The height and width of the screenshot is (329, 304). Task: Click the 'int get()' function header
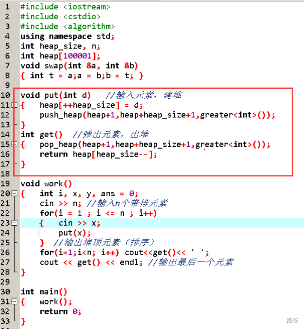42,135
